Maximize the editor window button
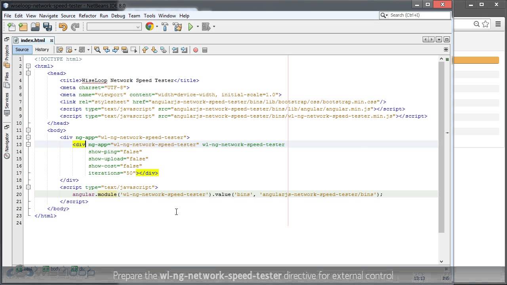This screenshot has width=507, height=285. 447,39
